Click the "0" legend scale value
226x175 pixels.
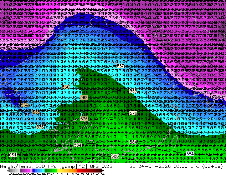click(57, 174)
